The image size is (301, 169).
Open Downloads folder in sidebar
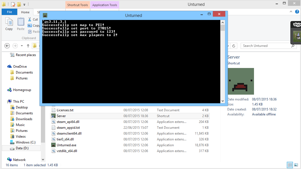click(x=24, y=119)
